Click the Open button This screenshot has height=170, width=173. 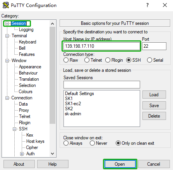pos(120,164)
